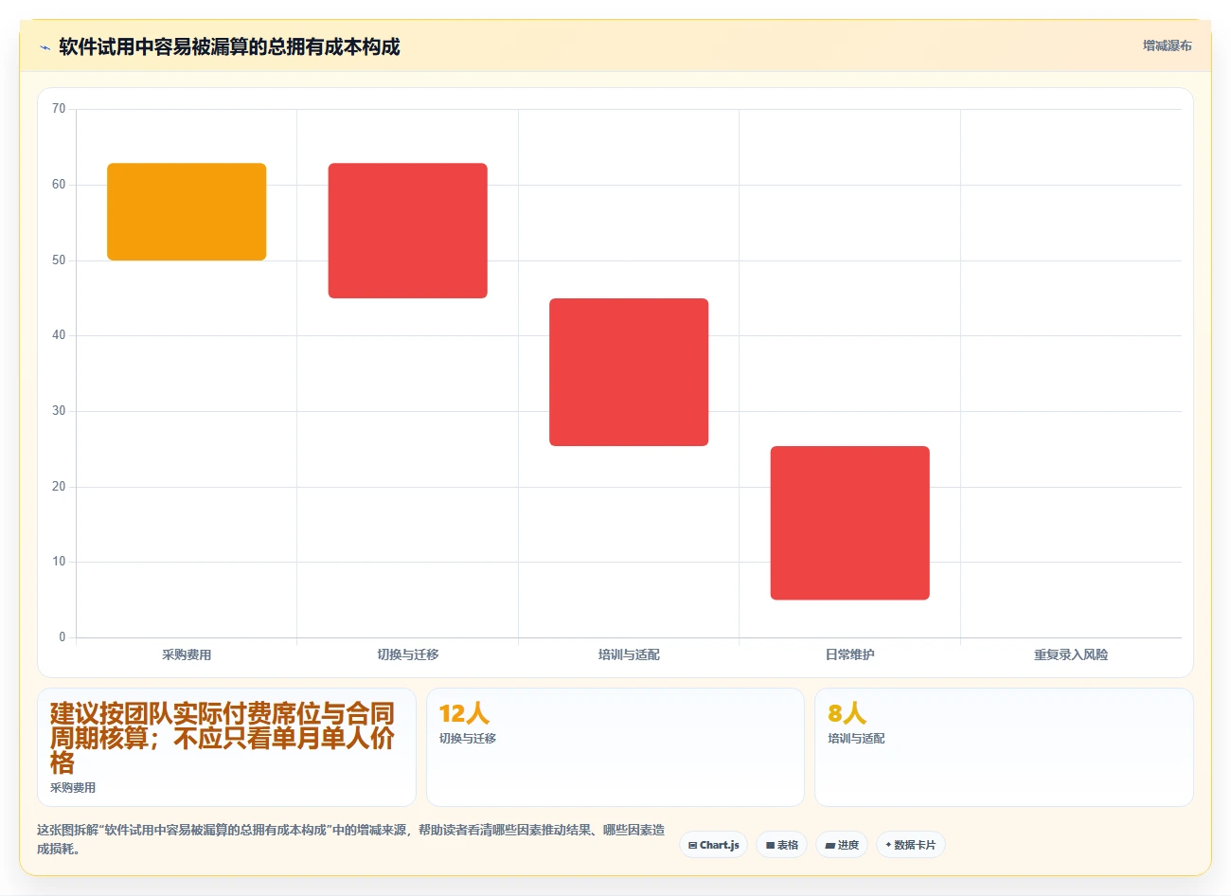
Task: Click the description paragraph starting 这张图拆解
Action: click(350, 839)
